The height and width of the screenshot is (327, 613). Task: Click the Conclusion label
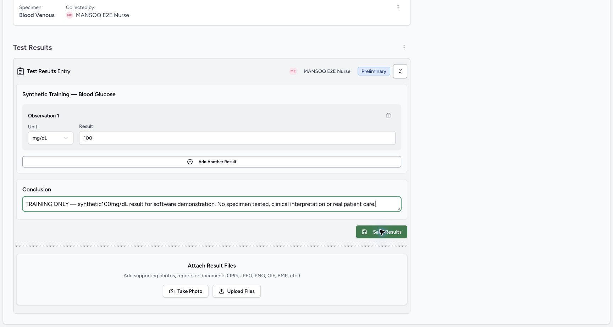pos(37,190)
